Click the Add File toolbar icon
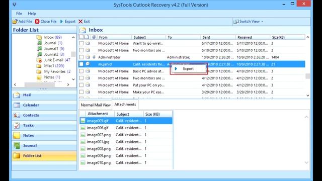The height and width of the screenshot is (181, 322). click(x=15, y=21)
